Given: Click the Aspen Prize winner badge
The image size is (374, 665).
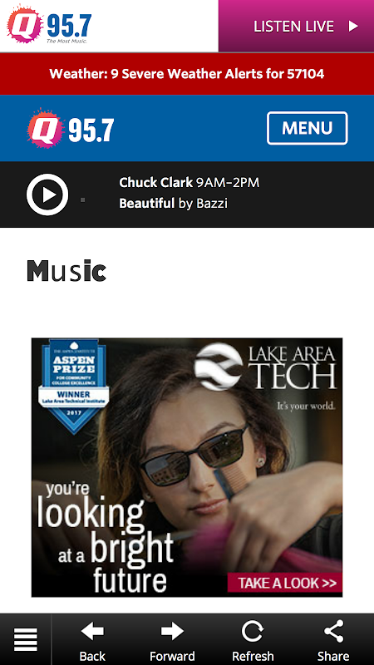Looking at the screenshot, I should point(73,385).
